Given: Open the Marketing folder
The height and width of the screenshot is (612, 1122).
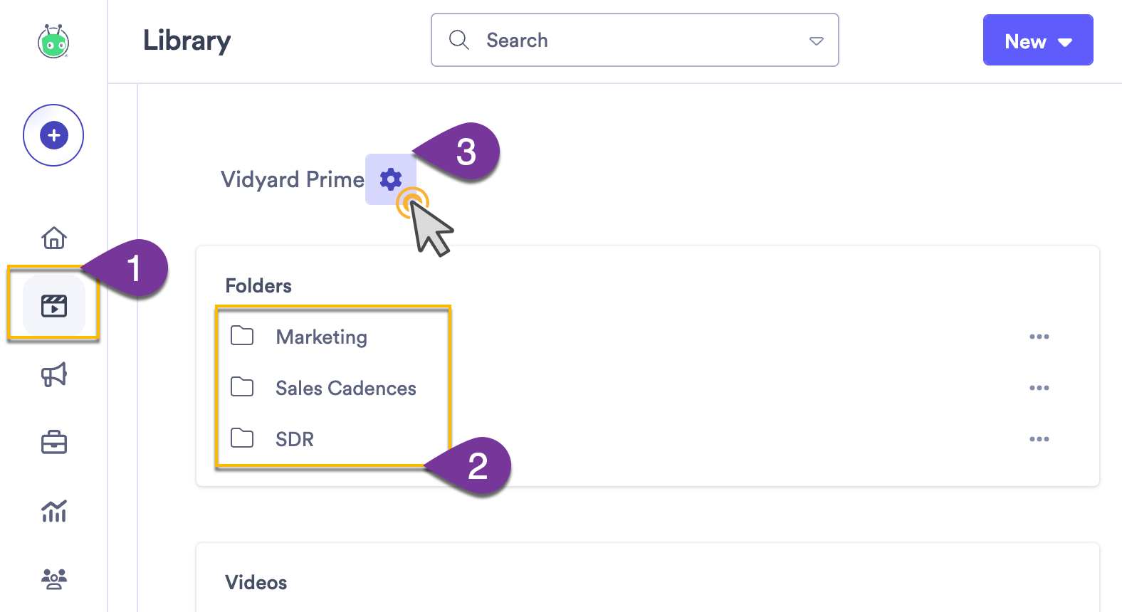Looking at the screenshot, I should [321, 337].
